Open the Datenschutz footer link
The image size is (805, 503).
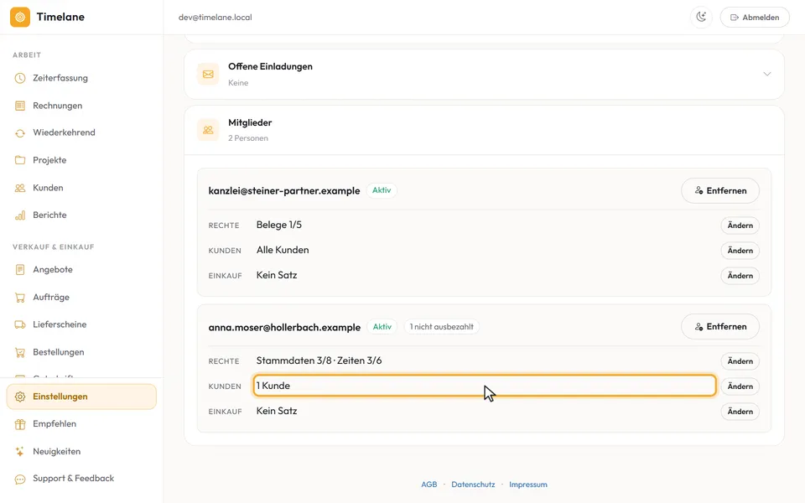[x=473, y=485]
